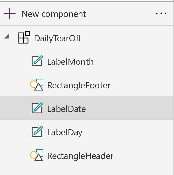Click the RectangleHeader shapes icon
The image size is (174, 175).
tap(37, 155)
